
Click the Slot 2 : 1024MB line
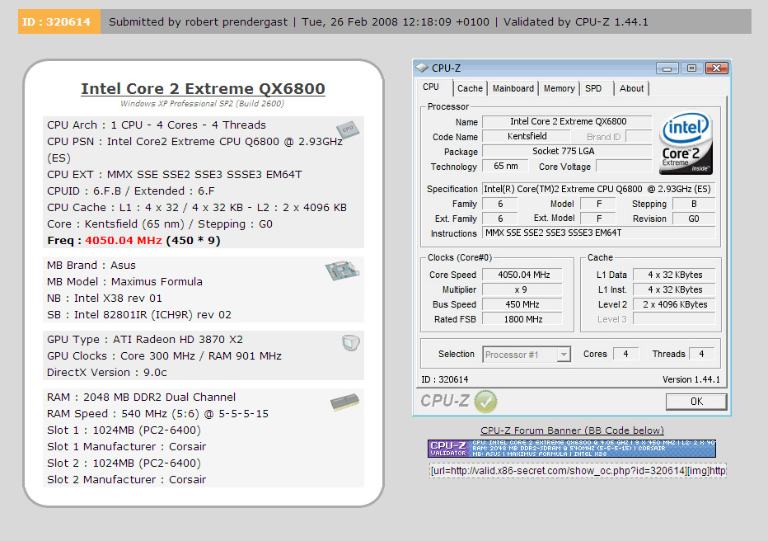(x=124, y=463)
